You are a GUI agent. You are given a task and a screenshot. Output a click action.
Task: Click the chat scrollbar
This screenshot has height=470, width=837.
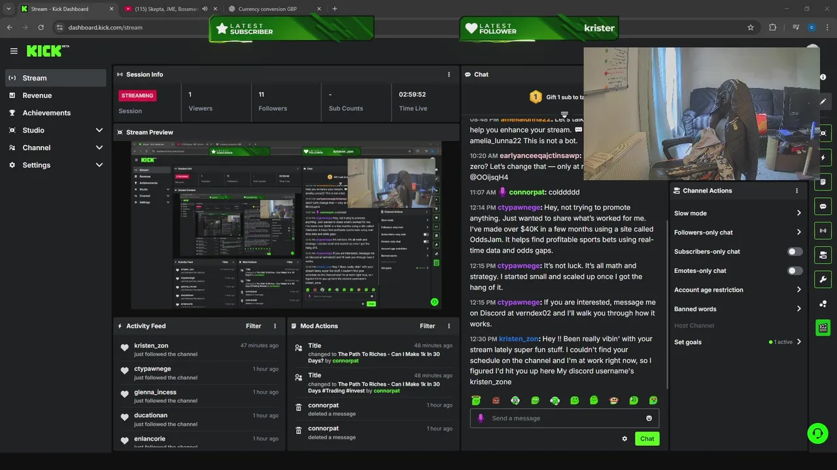[x=666, y=305]
